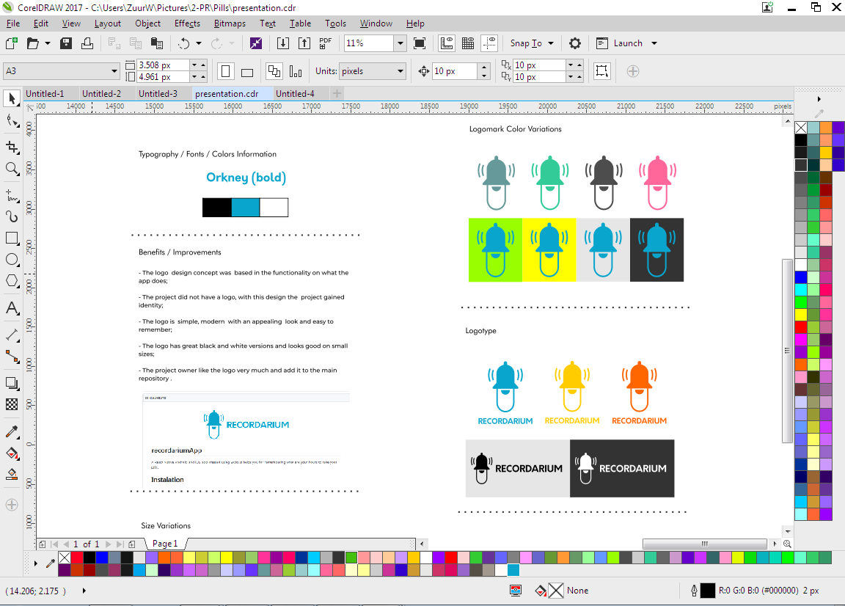The height and width of the screenshot is (606, 845).
Task: Select the Parallel Dimension tool
Action: pos(12,335)
